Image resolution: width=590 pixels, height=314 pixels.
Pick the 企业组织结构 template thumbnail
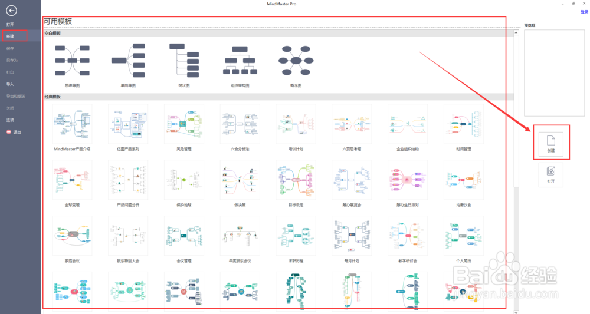click(408, 124)
